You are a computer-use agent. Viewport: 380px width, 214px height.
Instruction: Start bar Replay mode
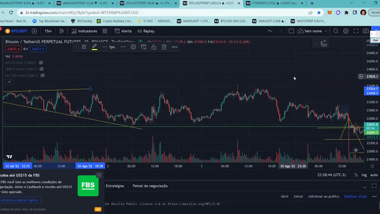tap(146, 31)
